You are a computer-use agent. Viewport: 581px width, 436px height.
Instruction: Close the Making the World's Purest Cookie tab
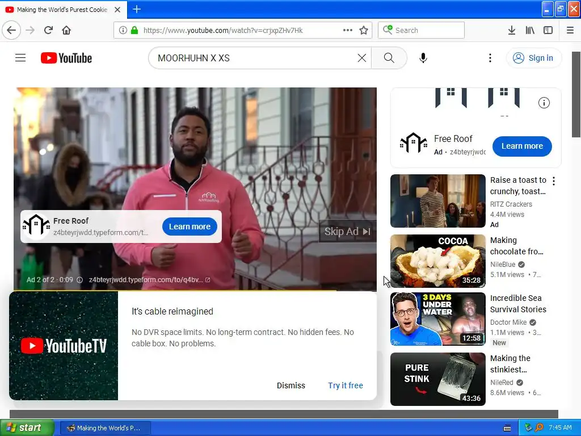click(x=117, y=10)
